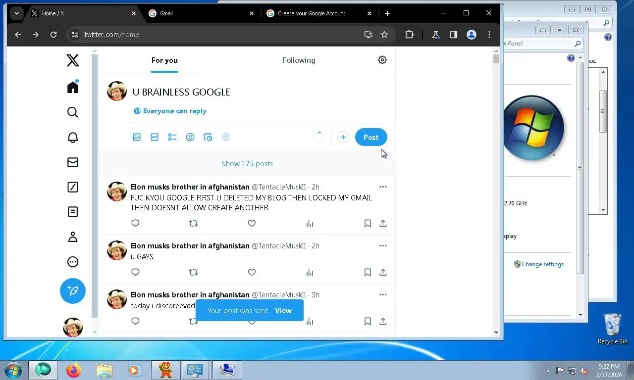This screenshot has width=634, height=380.
Task: Open the account avatar in the sidebar
Action: tap(73, 327)
